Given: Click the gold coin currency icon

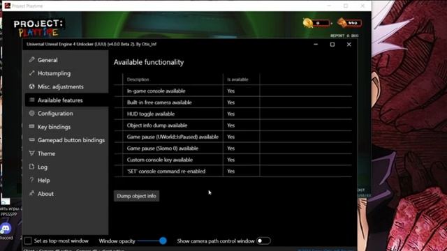Looking at the screenshot, I should tap(308, 23).
